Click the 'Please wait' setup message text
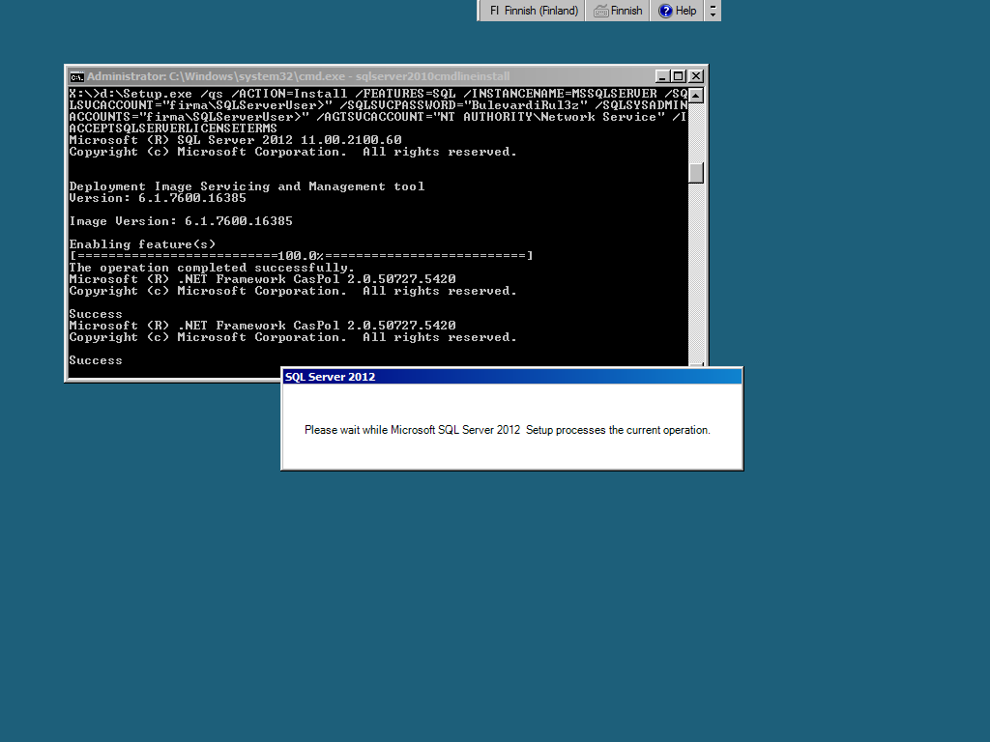The image size is (990, 742). click(507, 430)
